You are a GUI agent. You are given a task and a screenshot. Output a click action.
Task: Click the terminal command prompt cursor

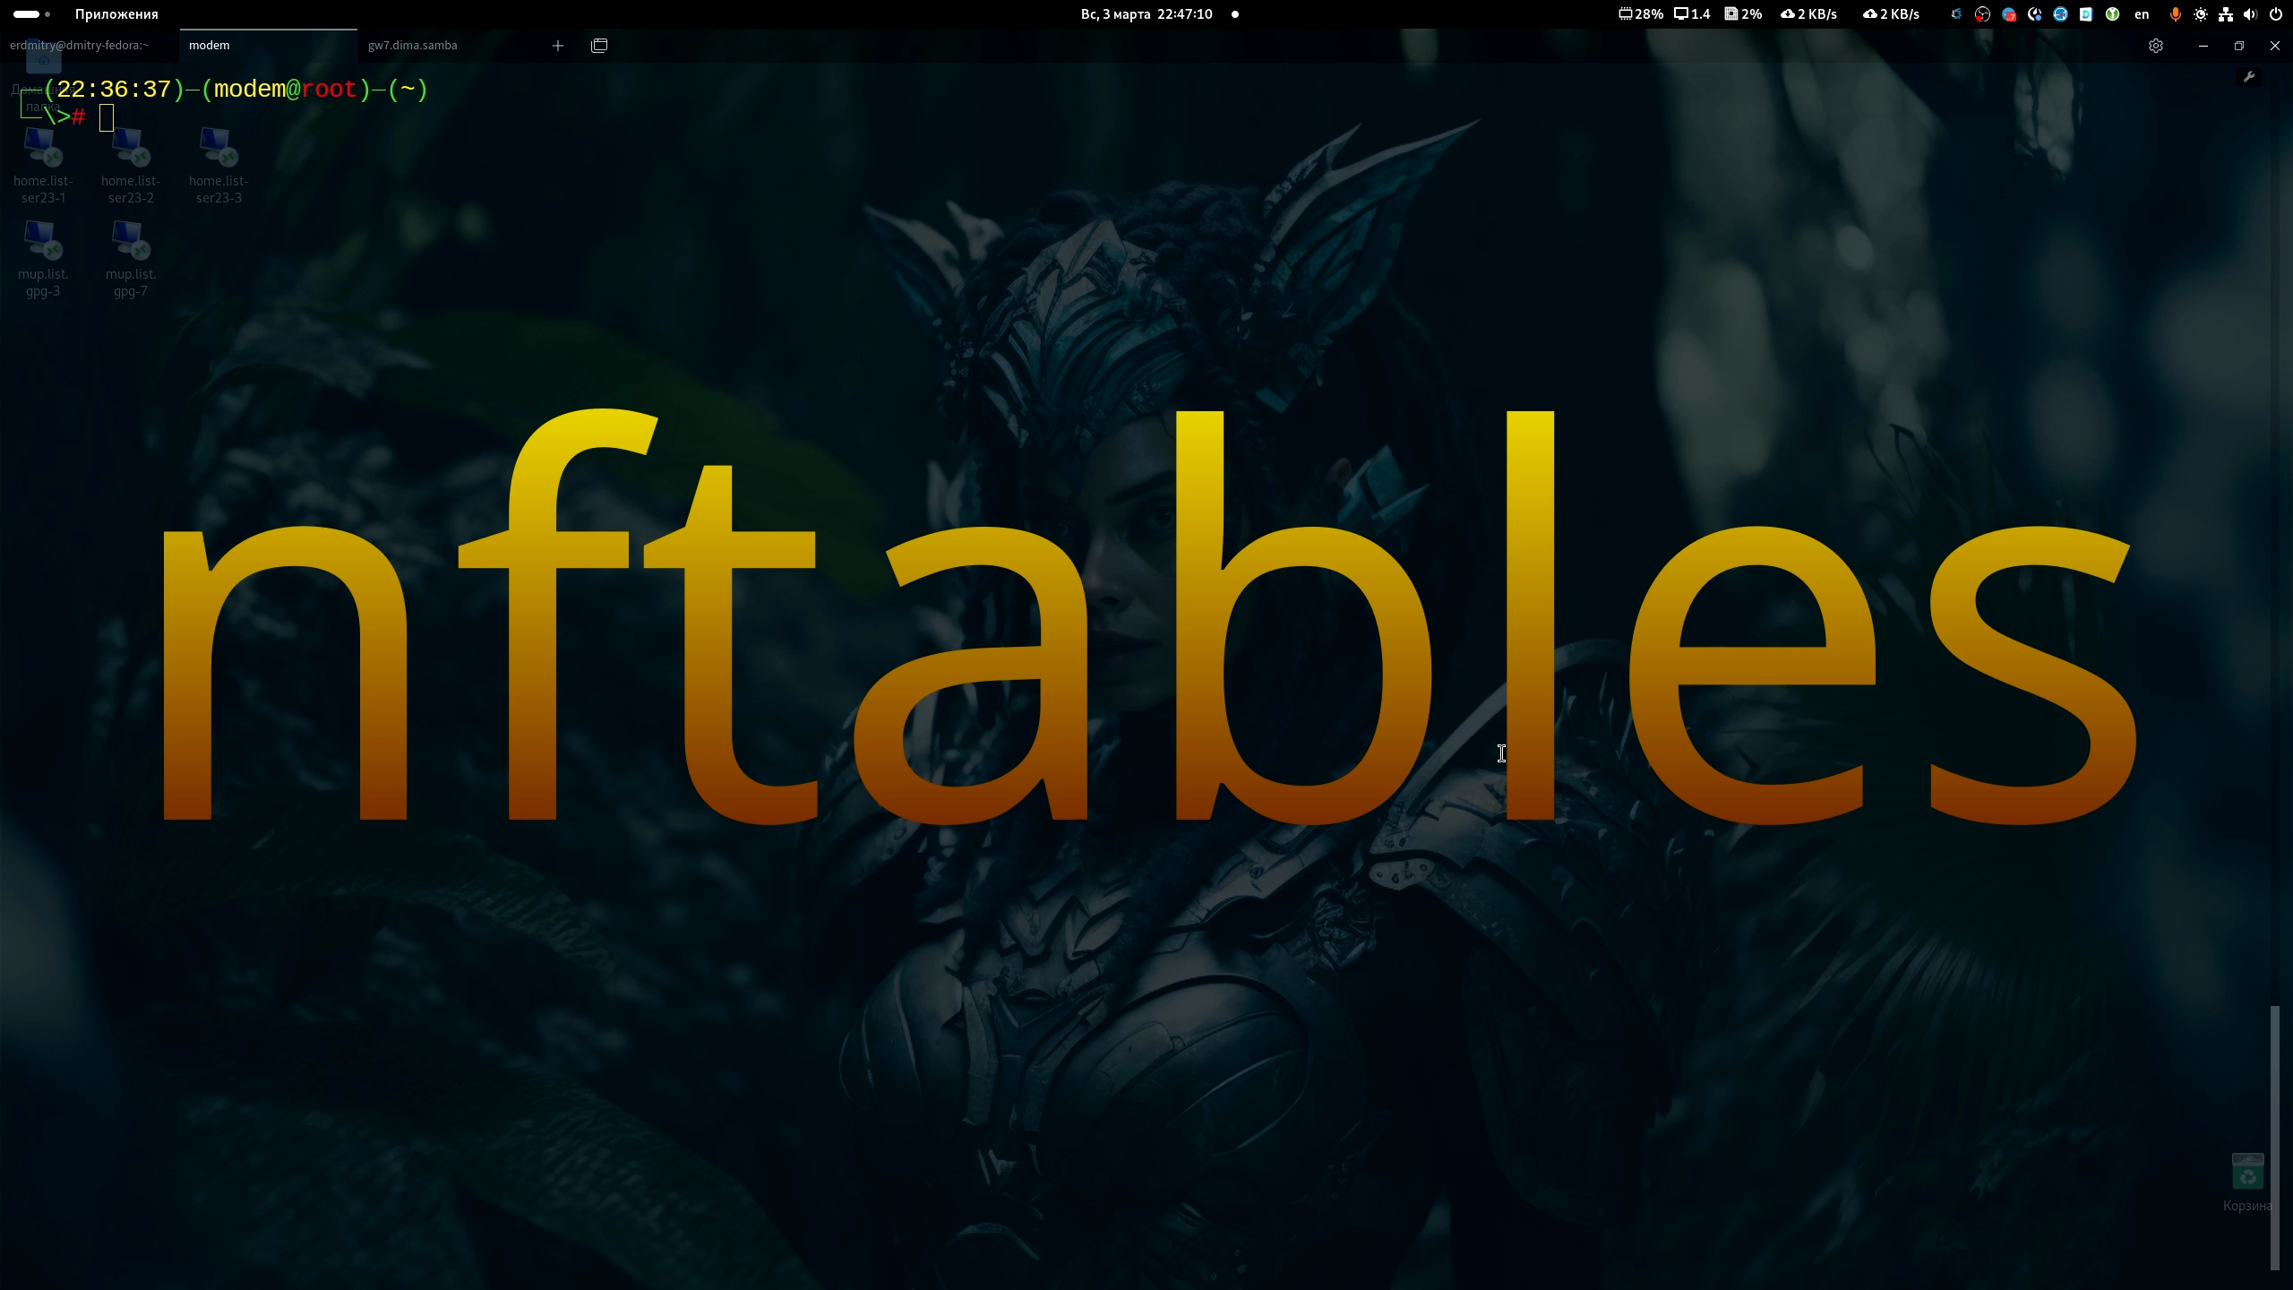tap(107, 117)
